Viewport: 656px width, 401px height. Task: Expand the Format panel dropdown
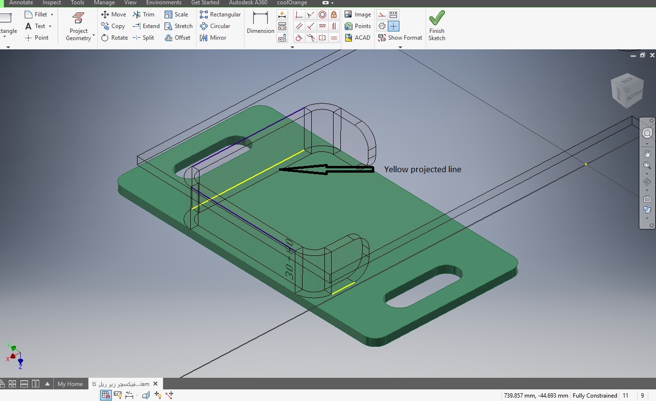[x=400, y=47]
